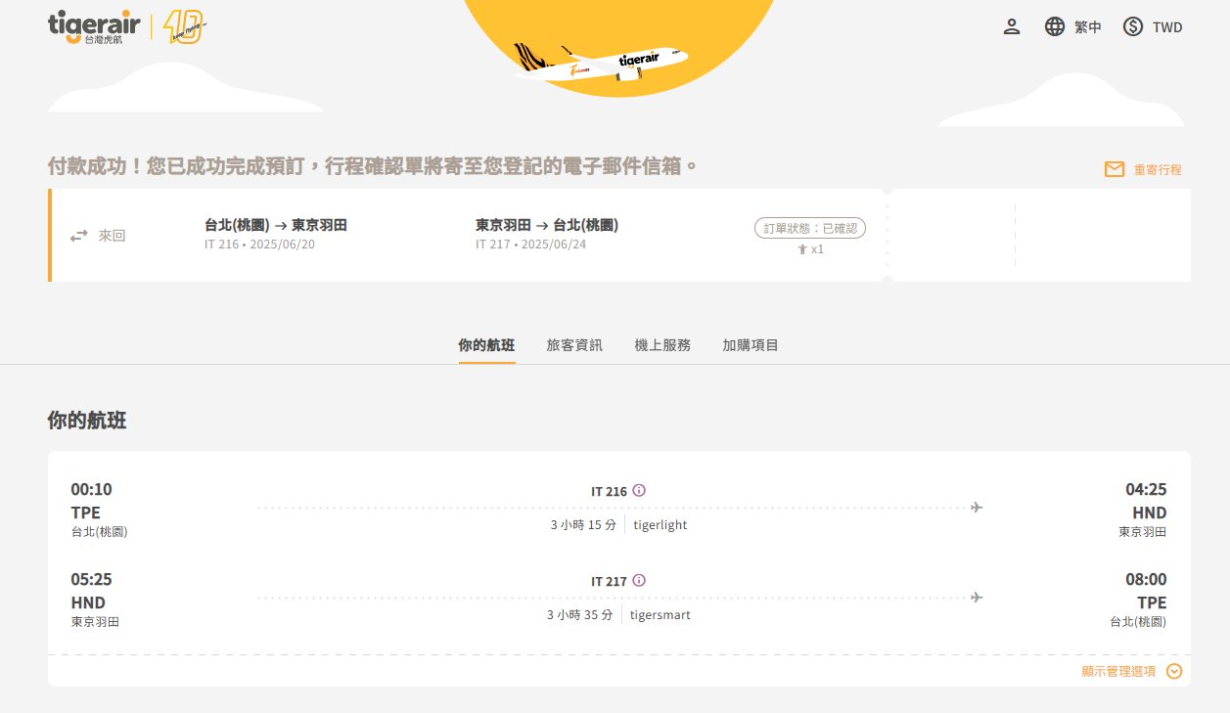Click the airplane icon on the IT 217 row

click(x=976, y=597)
